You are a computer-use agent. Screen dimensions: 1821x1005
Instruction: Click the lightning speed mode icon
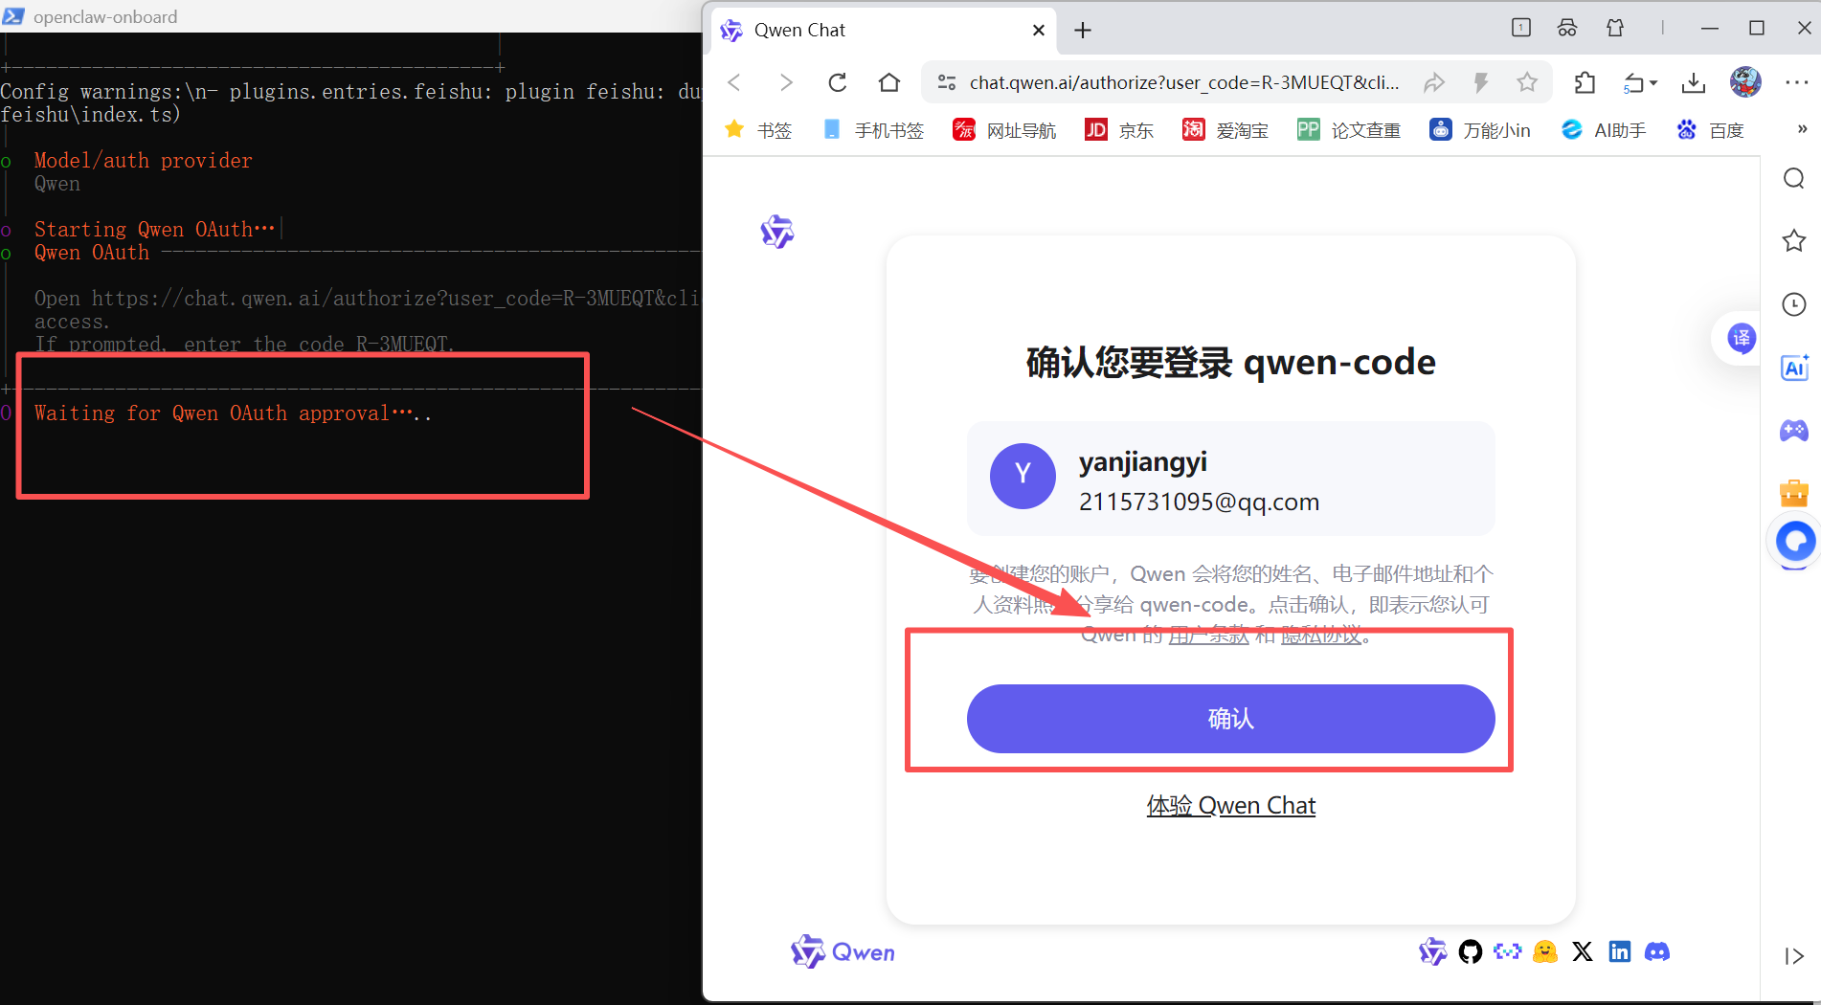click(1481, 83)
